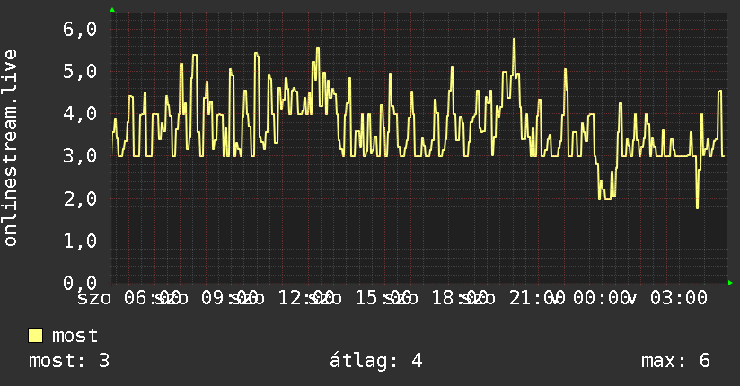The image size is (740, 386).
Task: Click the onlinestream.live vertical axis title
Action: click(x=11, y=148)
